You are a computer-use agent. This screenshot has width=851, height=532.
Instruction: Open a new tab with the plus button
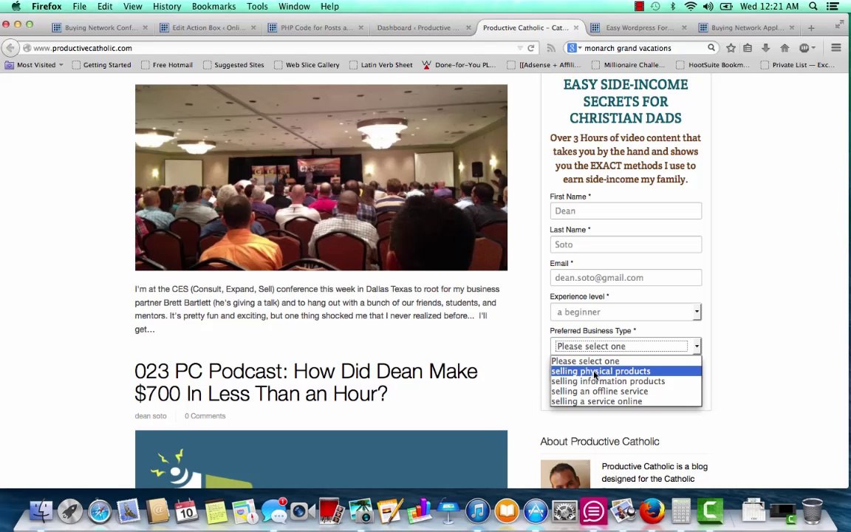[x=811, y=27]
